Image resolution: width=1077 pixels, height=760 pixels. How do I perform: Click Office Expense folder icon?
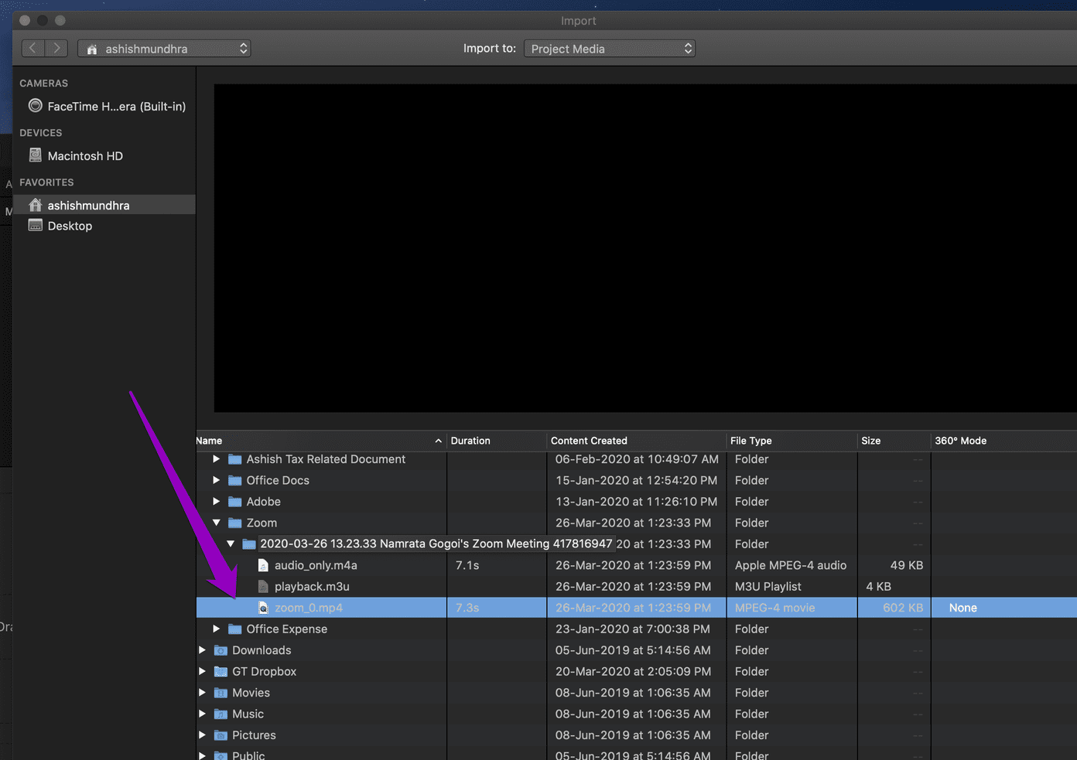pos(235,629)
